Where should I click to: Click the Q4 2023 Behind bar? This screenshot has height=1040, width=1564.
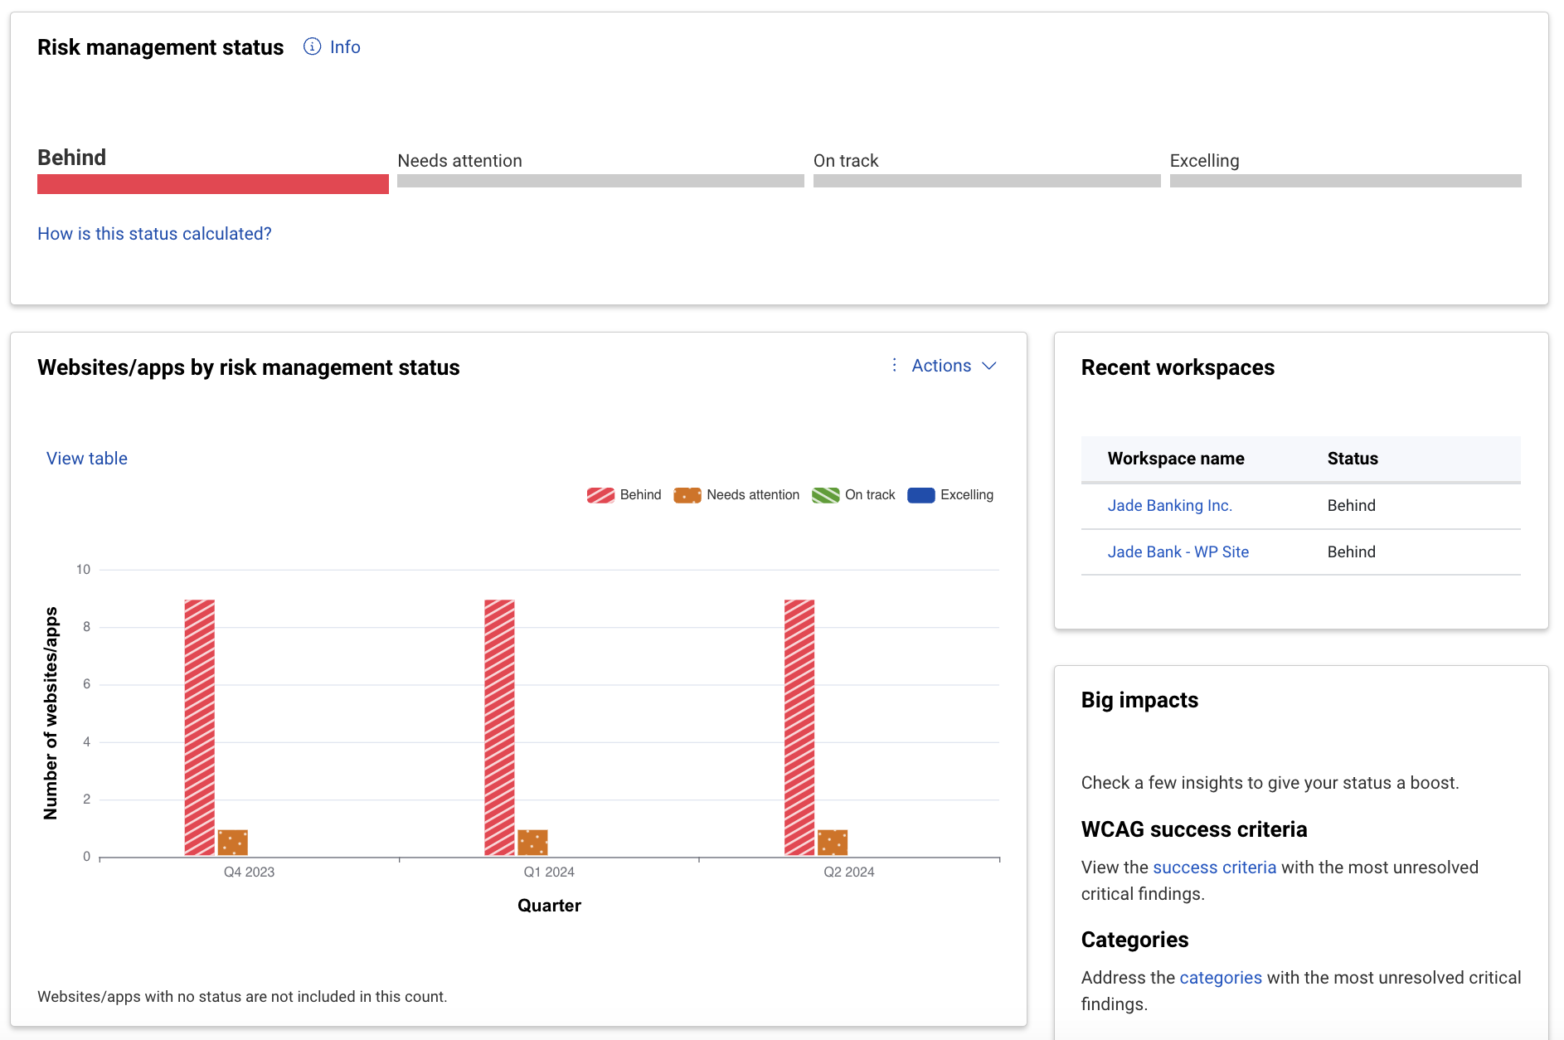200,727
